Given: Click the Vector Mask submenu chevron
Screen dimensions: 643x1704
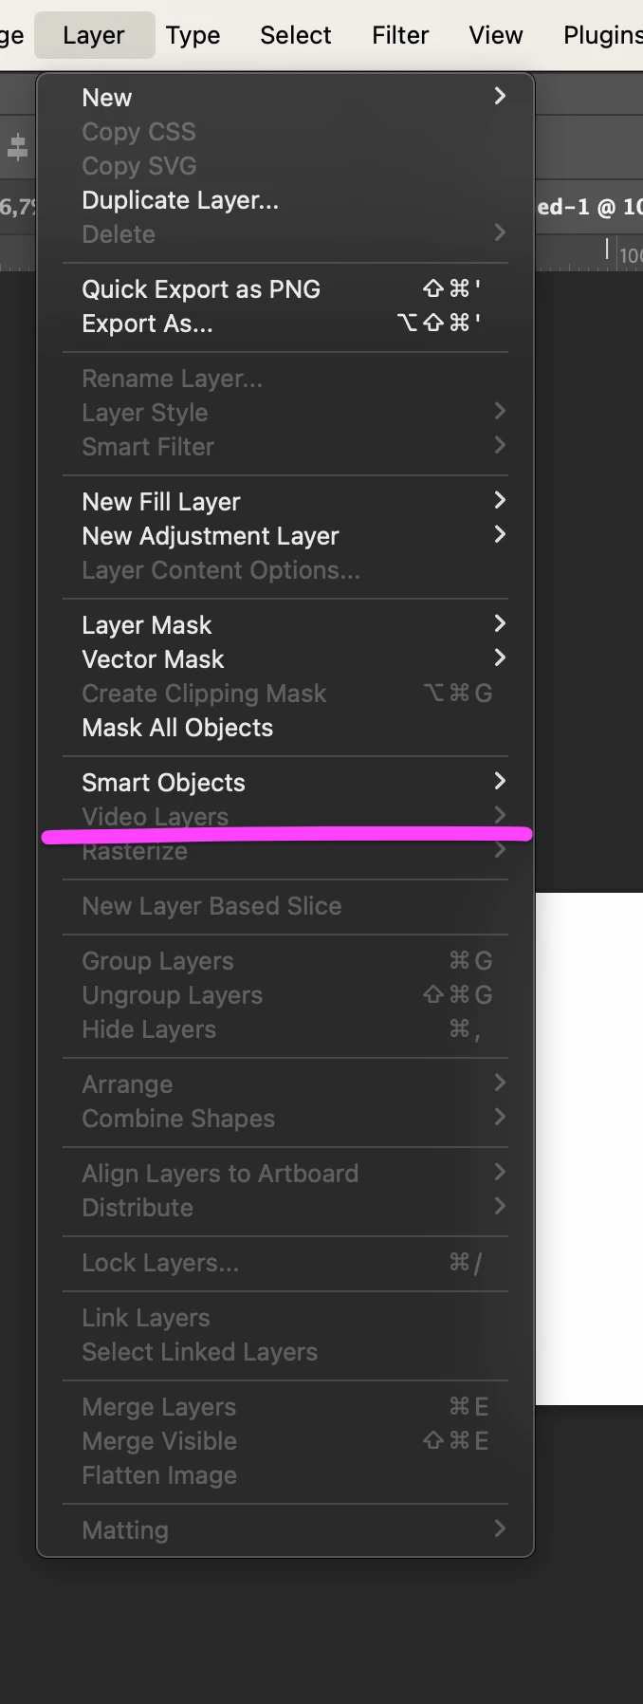Looking at the screenshot, I should pos(500,658).
